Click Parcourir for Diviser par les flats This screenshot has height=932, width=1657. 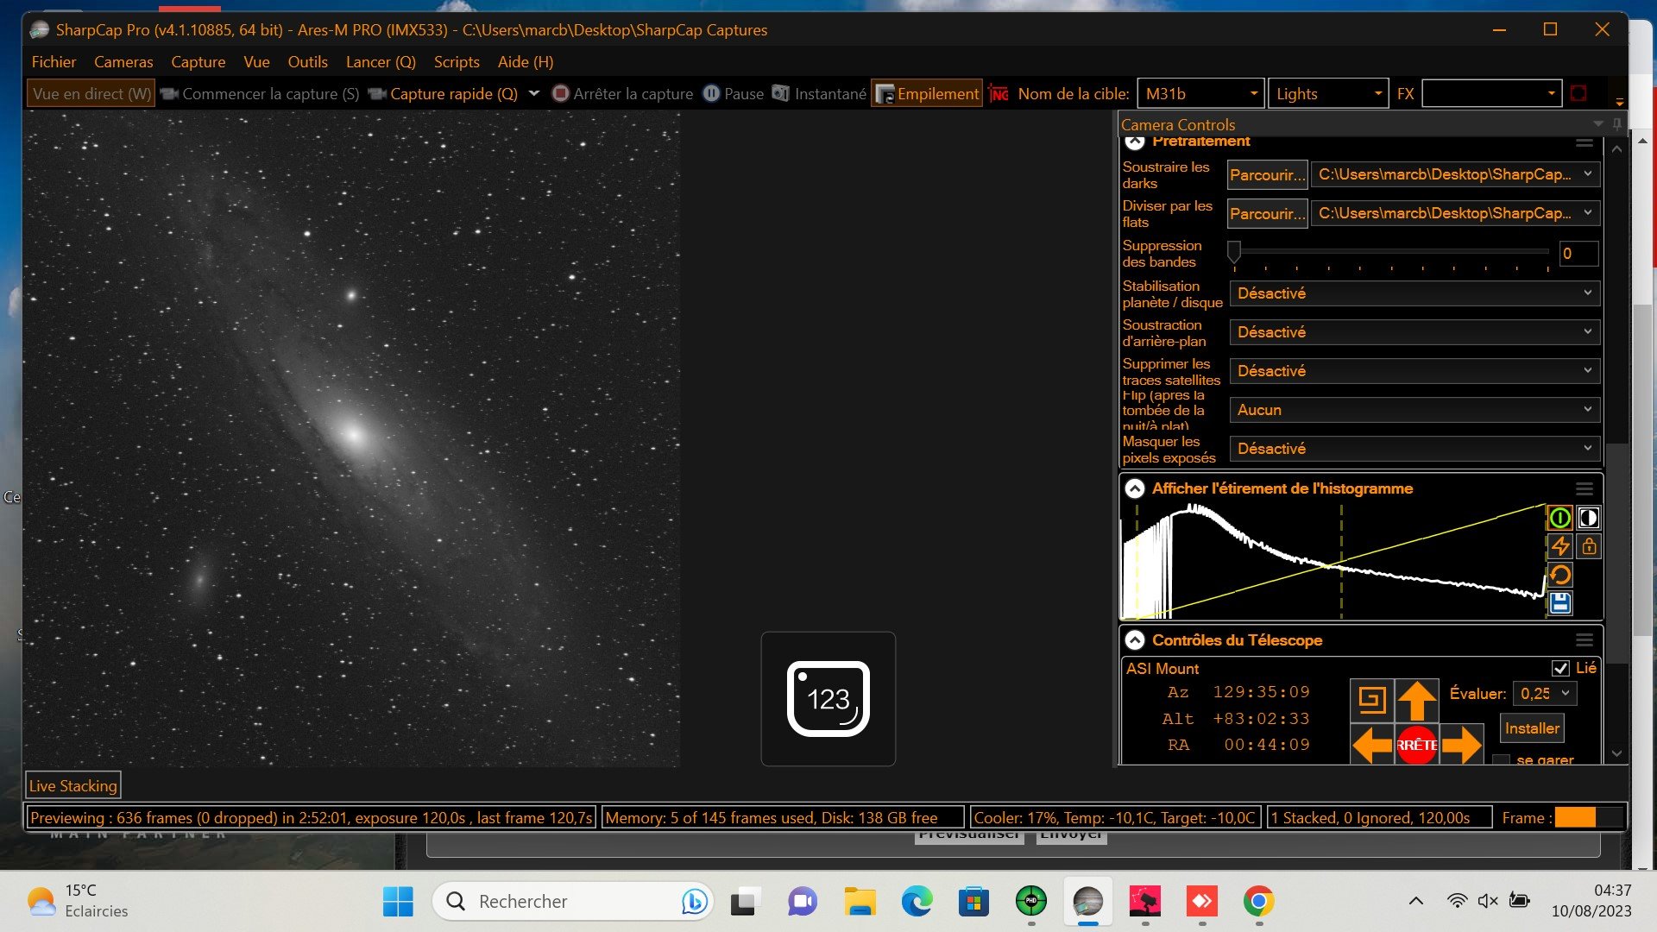[x=1267, y=213]
